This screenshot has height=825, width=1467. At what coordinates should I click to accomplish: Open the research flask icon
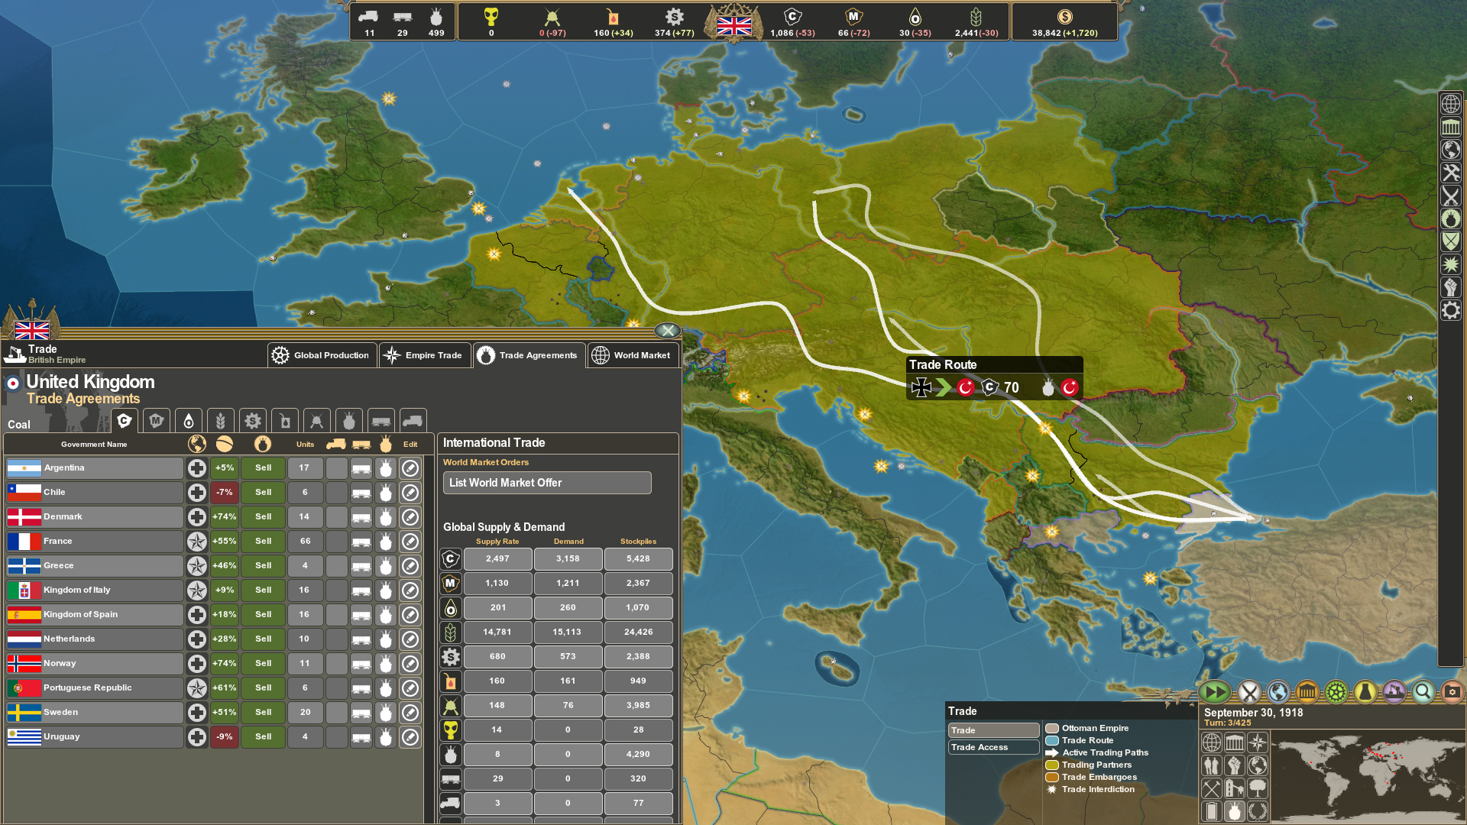tap(1364, 691)
